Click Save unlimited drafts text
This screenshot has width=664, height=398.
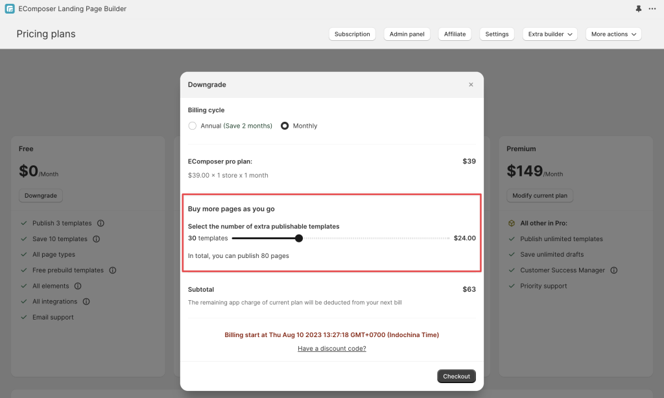click(x=552, y=255)
